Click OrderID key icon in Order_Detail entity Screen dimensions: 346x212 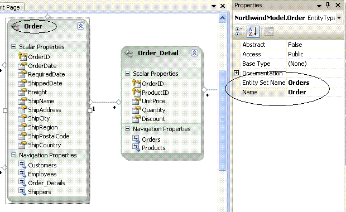point(136,83)
